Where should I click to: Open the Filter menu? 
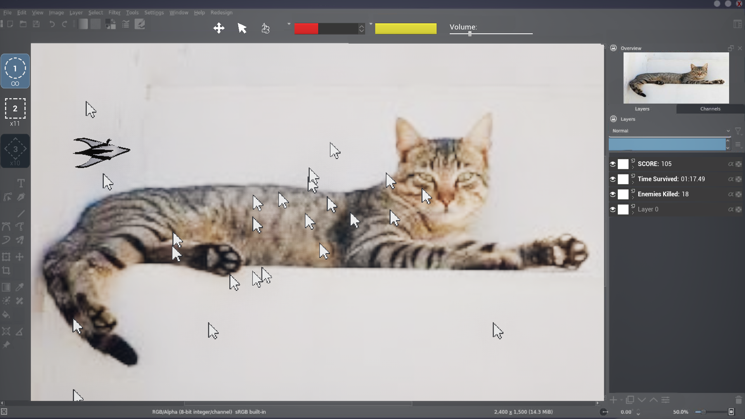(114, 12)
